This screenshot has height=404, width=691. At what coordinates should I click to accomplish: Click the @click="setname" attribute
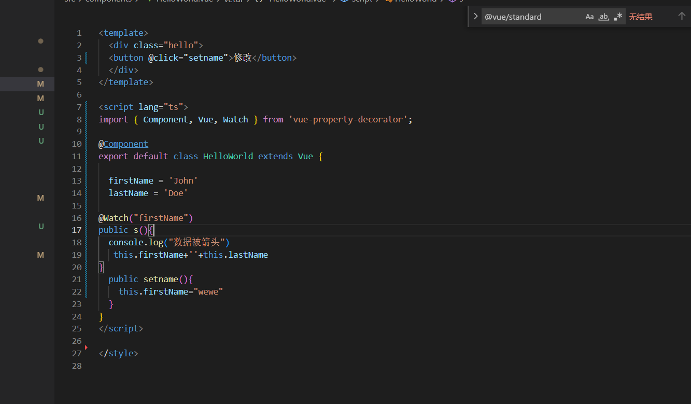[x=188, y=58]
